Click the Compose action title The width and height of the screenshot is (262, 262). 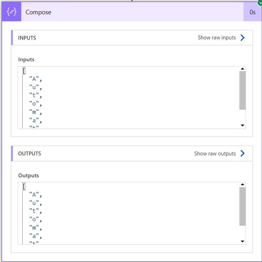(38, 12)
